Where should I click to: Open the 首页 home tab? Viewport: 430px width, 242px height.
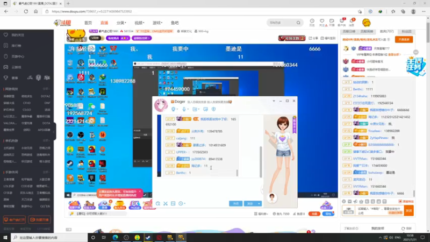click(x=88, y=23)
